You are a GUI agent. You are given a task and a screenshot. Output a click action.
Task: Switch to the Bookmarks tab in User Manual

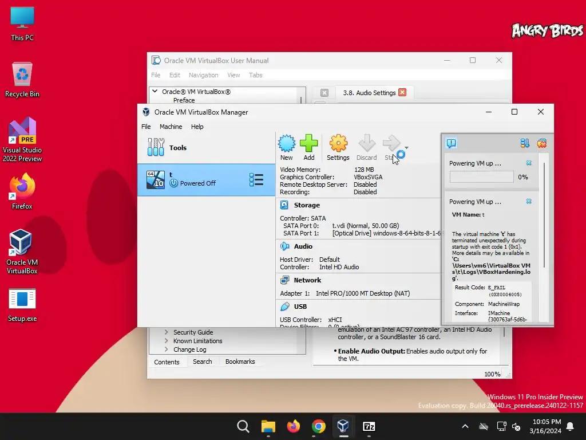[240, 362]
